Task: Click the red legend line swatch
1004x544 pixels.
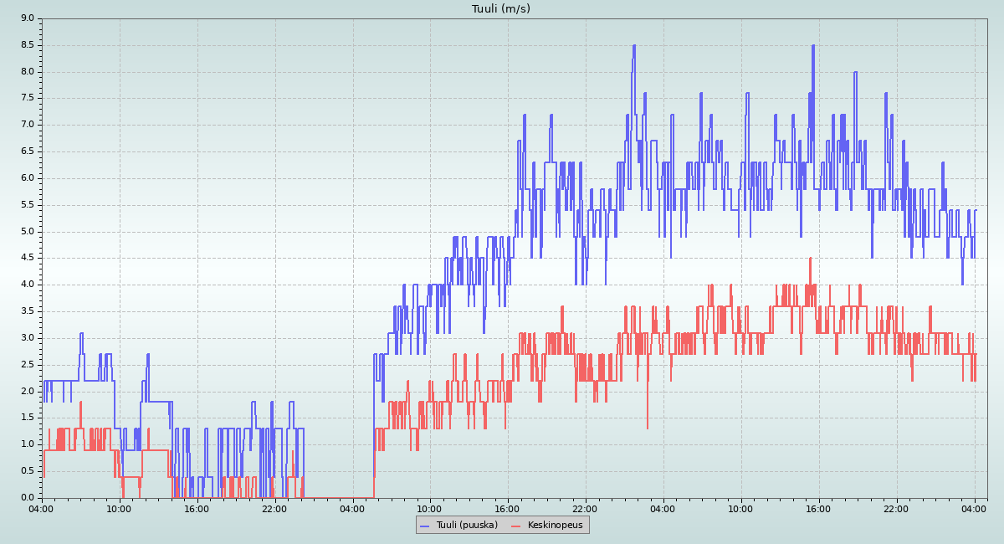Action: (x=516, y=526)
